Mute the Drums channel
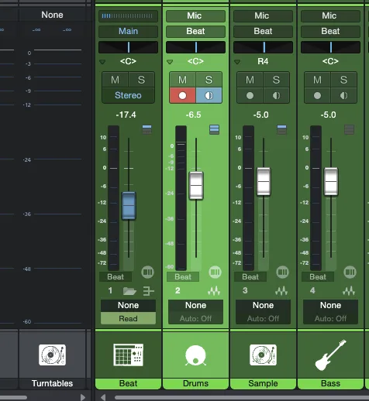This screenshot has height=401, width=369. click(x=182, y=80)
